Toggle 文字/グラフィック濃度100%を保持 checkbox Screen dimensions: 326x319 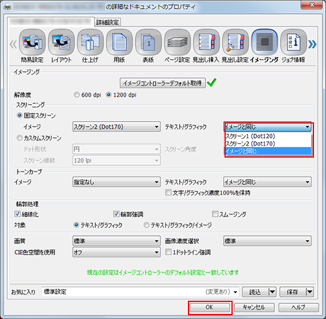pyautogui.click(x=208, y=193)
